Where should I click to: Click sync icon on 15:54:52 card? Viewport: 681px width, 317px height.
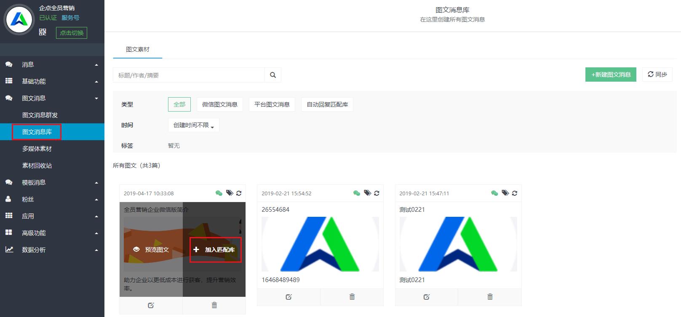[377, 193]
